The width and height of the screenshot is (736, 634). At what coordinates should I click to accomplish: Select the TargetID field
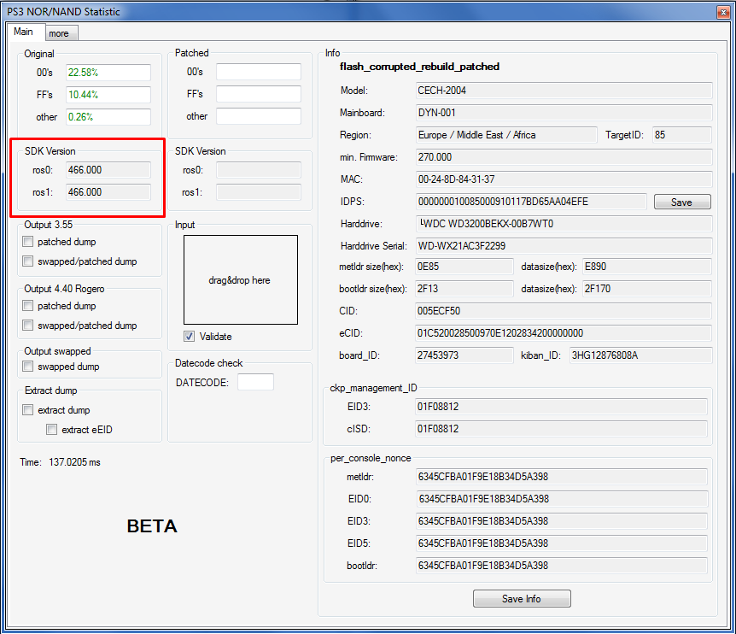tap(682, 135)
